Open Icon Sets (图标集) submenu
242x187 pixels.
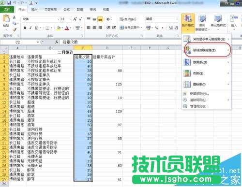(207, 84)
